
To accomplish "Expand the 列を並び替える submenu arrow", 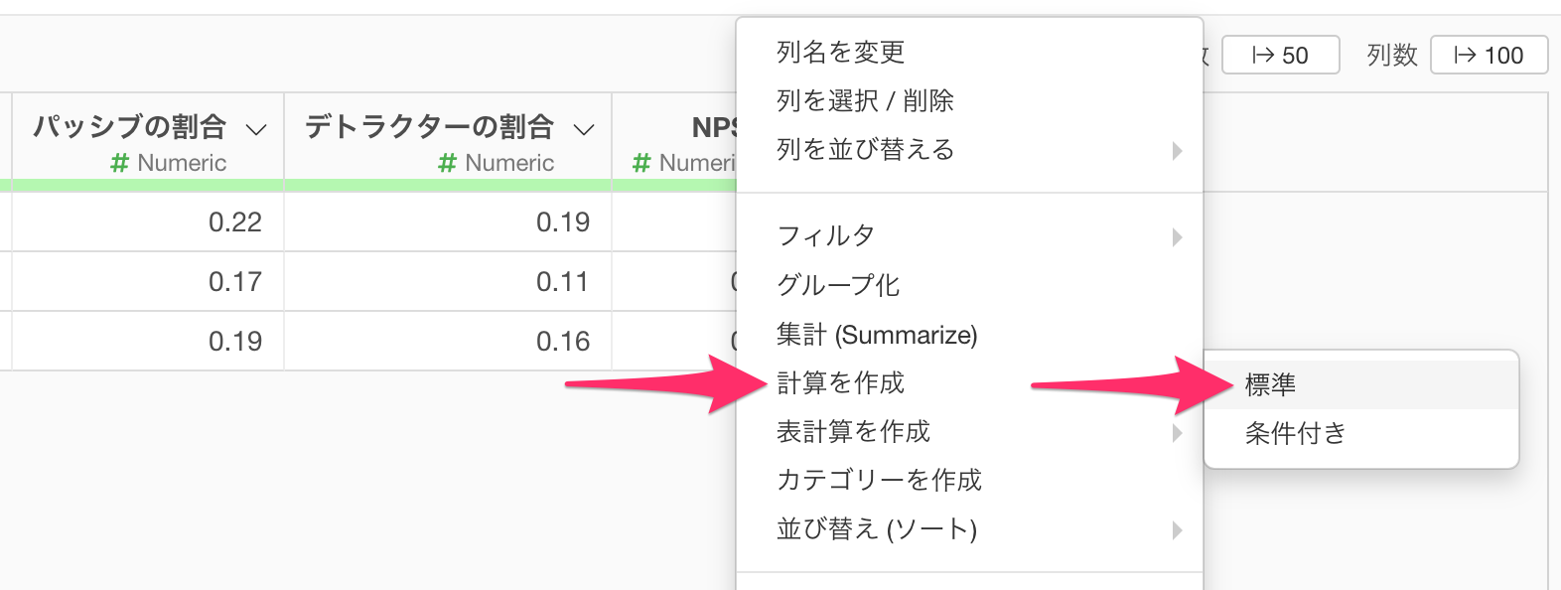I will tap(1177, 150).
